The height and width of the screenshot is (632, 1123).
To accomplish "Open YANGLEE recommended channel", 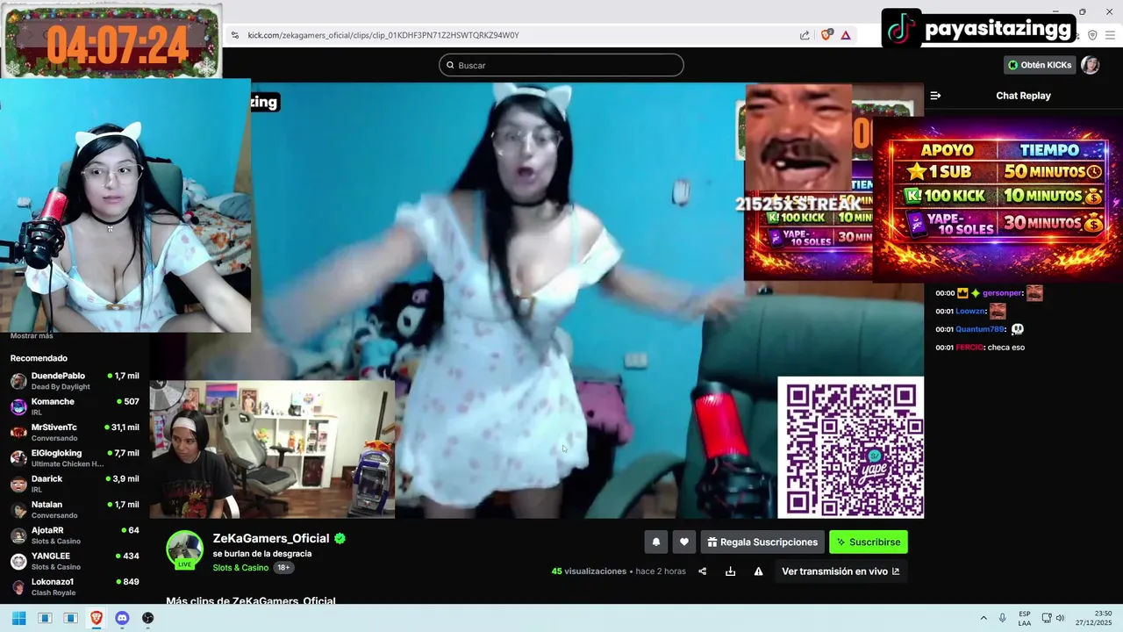I will pyautogui.click(x=75, y=561).
